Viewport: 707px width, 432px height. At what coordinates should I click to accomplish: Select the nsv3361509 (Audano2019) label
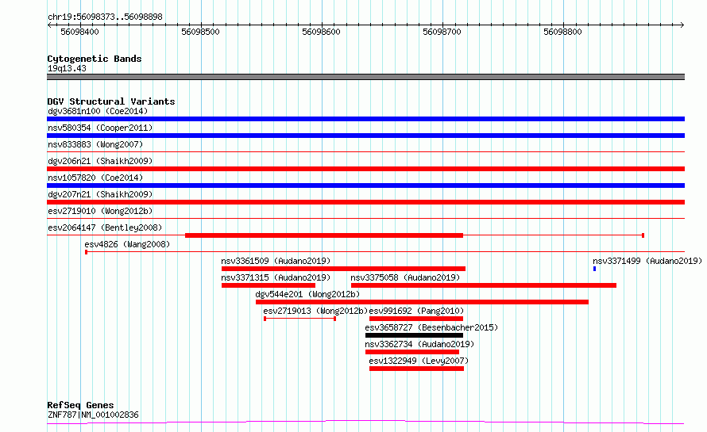click(276, 261)
